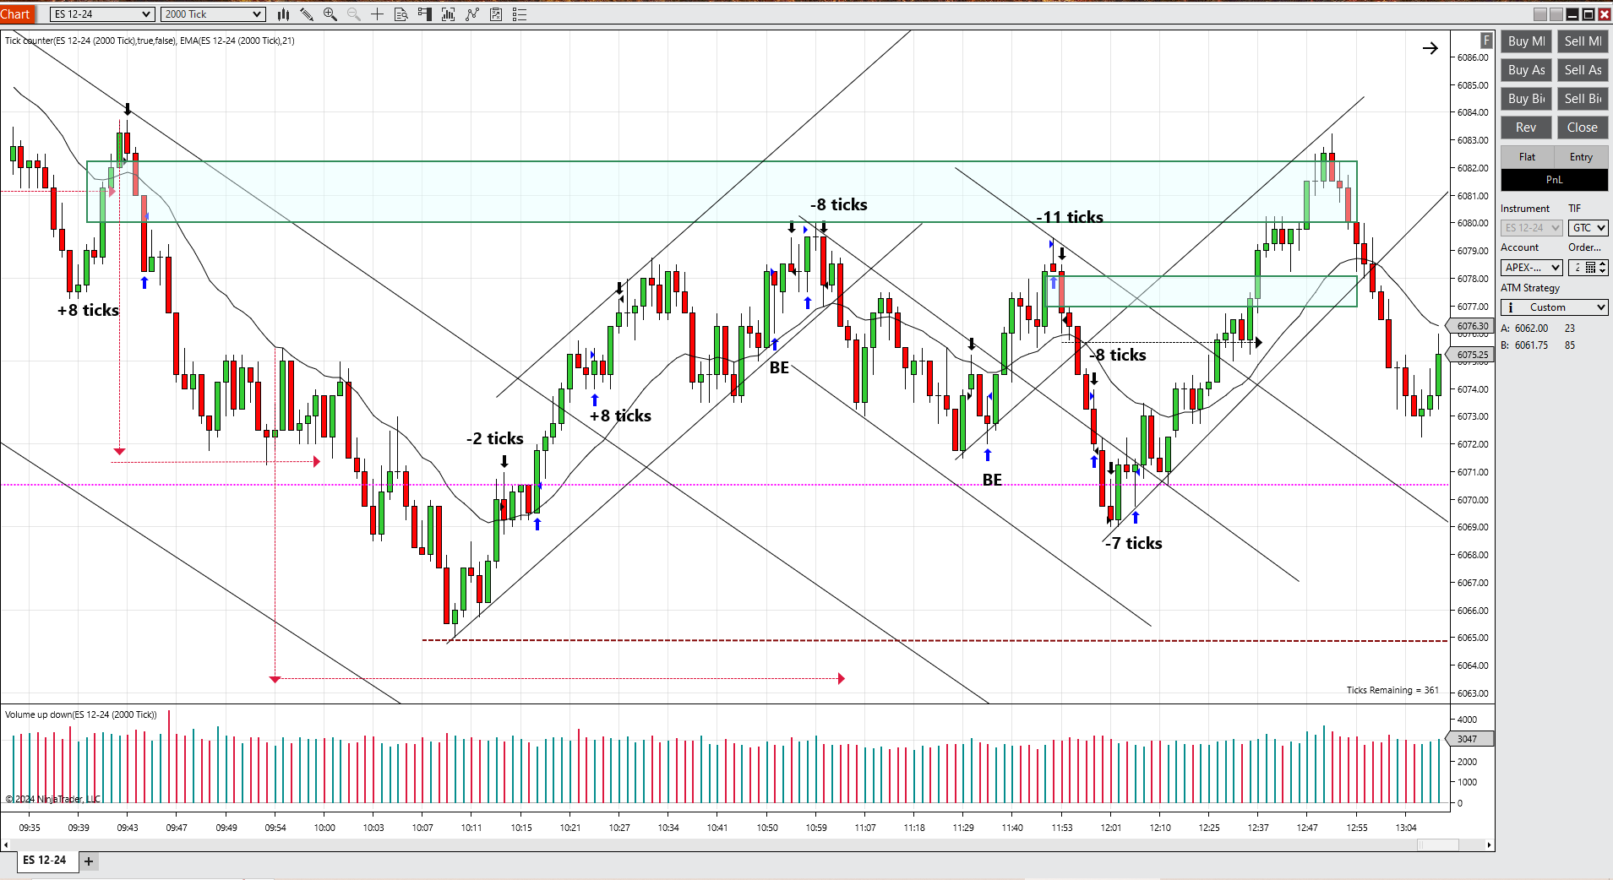This screenshot has width=1613, height=880.
Task: Click the bid price B: 6061.75 value
Action: point(1531,345)
